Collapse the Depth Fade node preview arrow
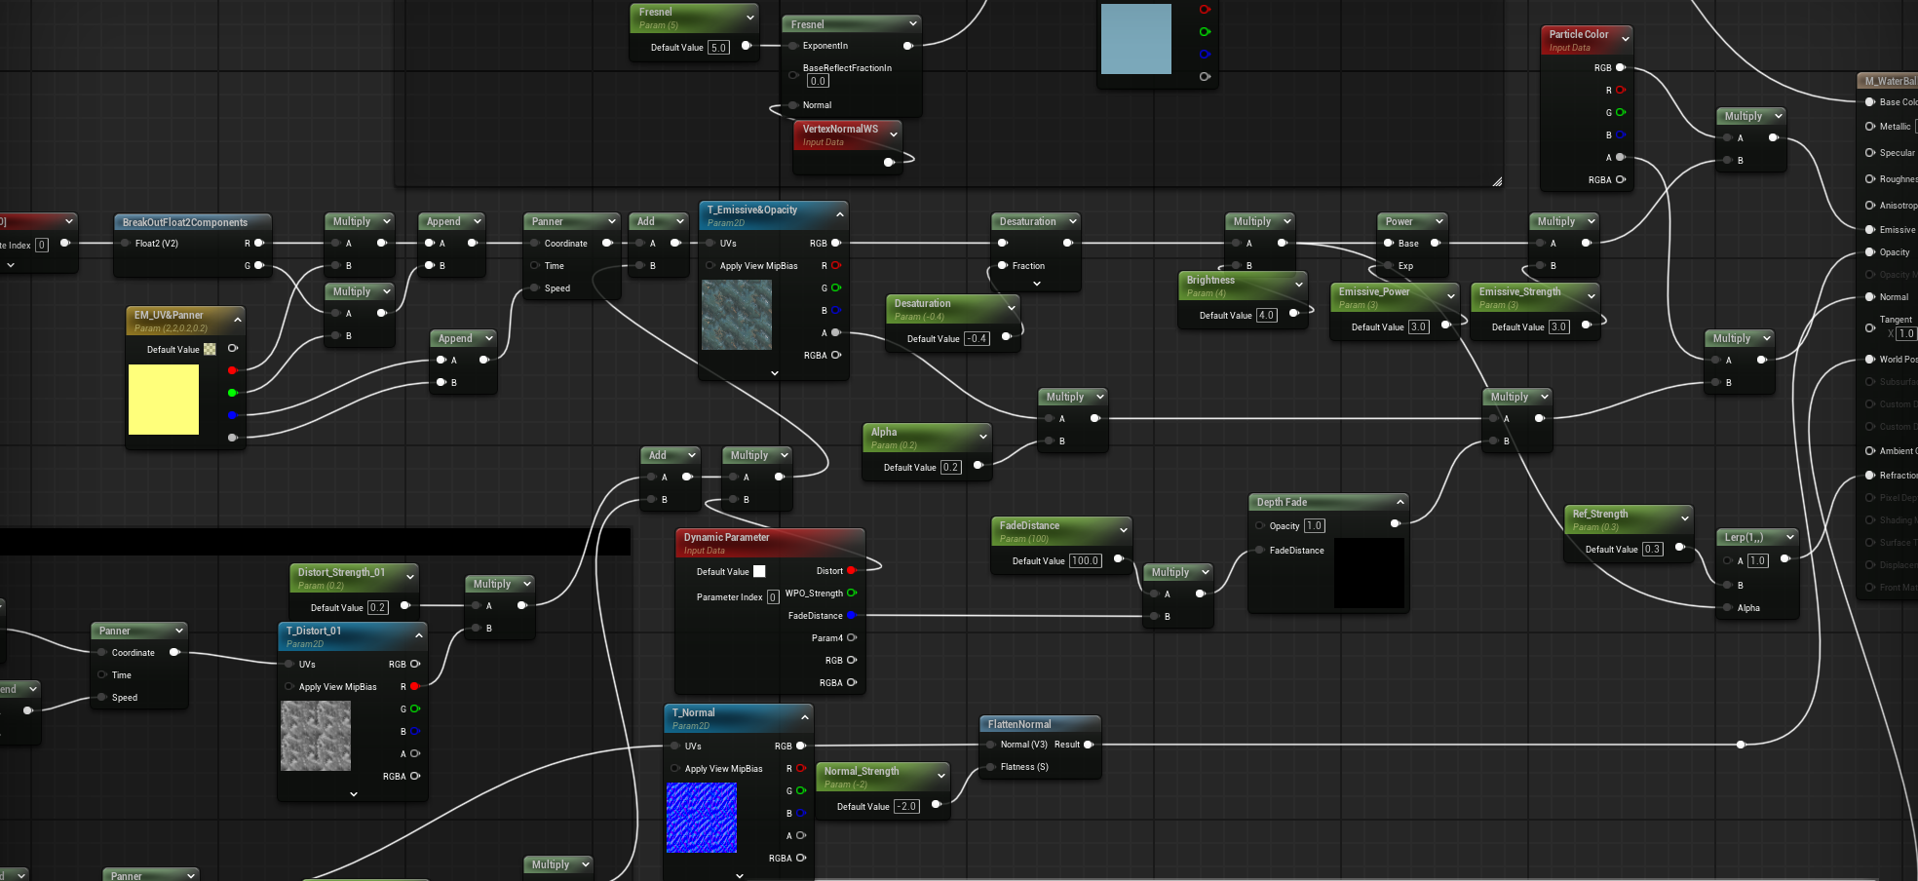 (x=1400, y=502)
